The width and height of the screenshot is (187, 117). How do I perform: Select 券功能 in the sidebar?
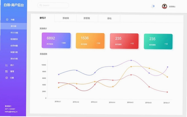14,26
